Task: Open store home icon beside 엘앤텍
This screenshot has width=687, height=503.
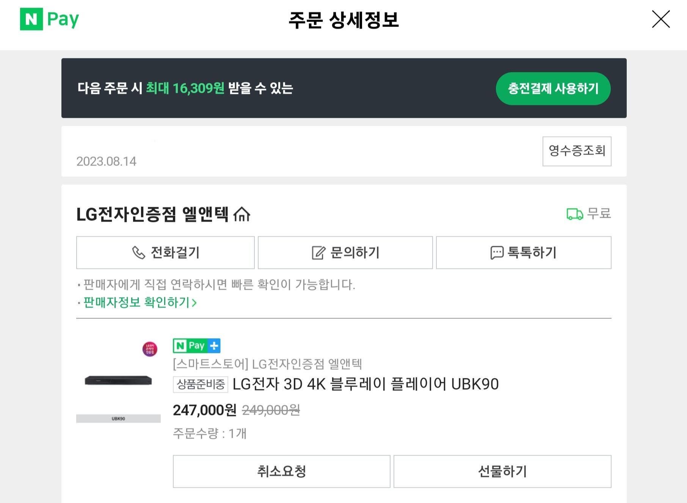Action: click(242, 214)
